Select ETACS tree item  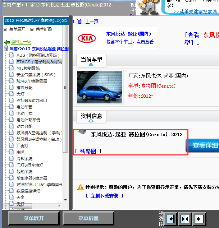coord(39,62)
